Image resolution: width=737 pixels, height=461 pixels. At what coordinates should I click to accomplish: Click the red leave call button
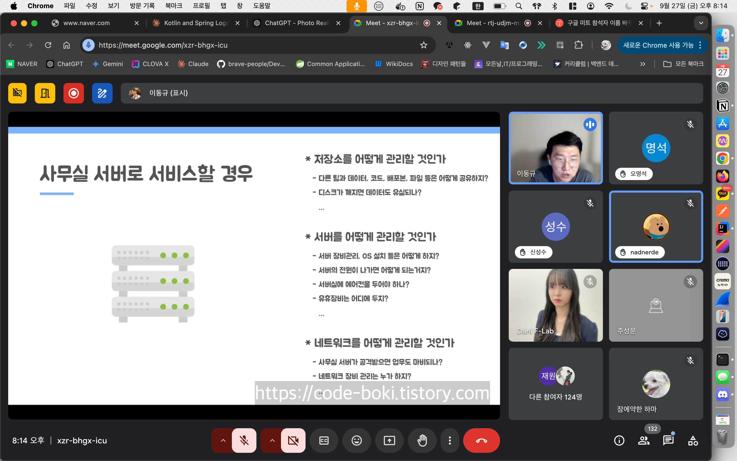tap(481, 440)
